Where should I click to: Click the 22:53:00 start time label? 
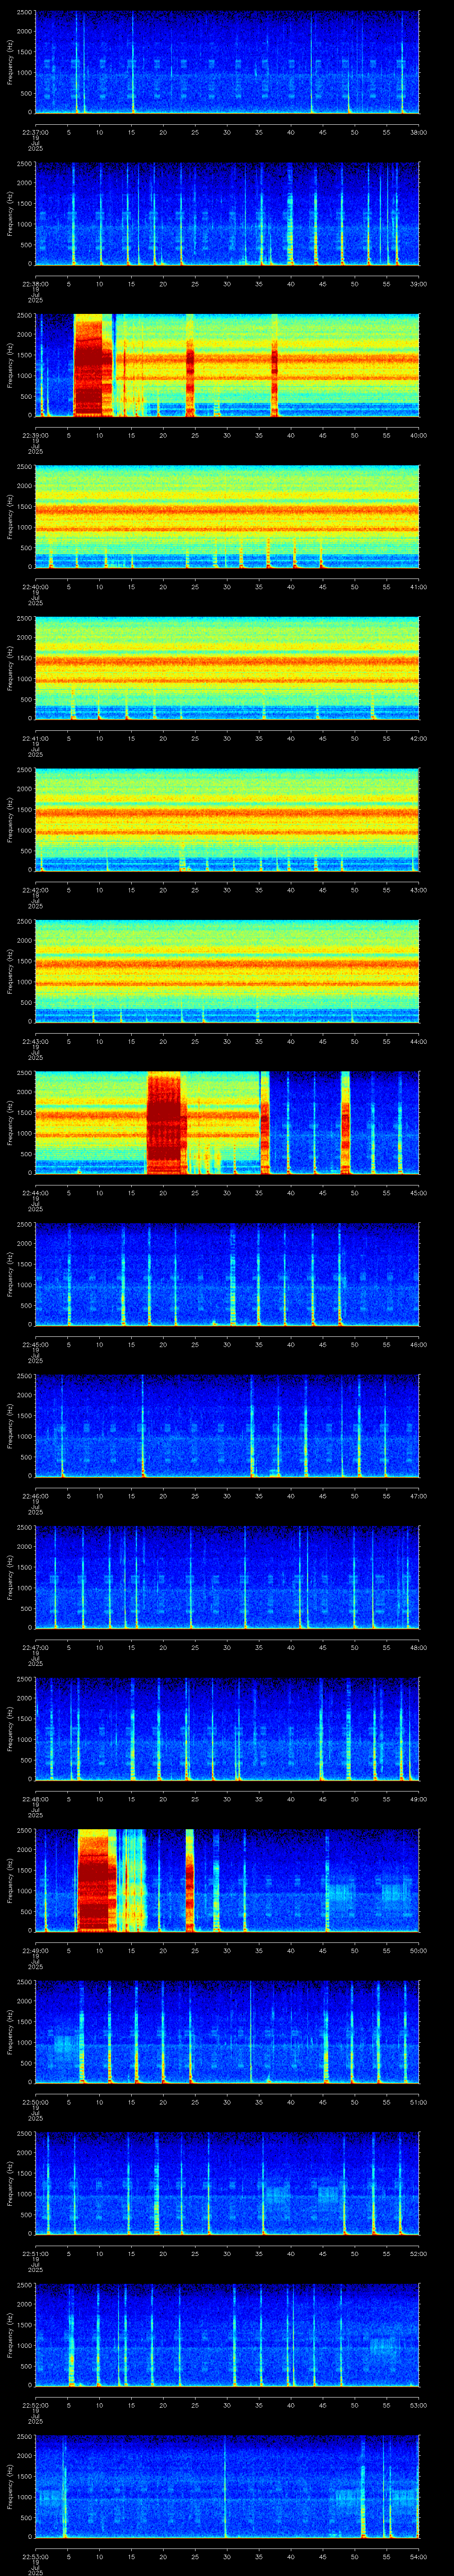[x=35, y=2556]
